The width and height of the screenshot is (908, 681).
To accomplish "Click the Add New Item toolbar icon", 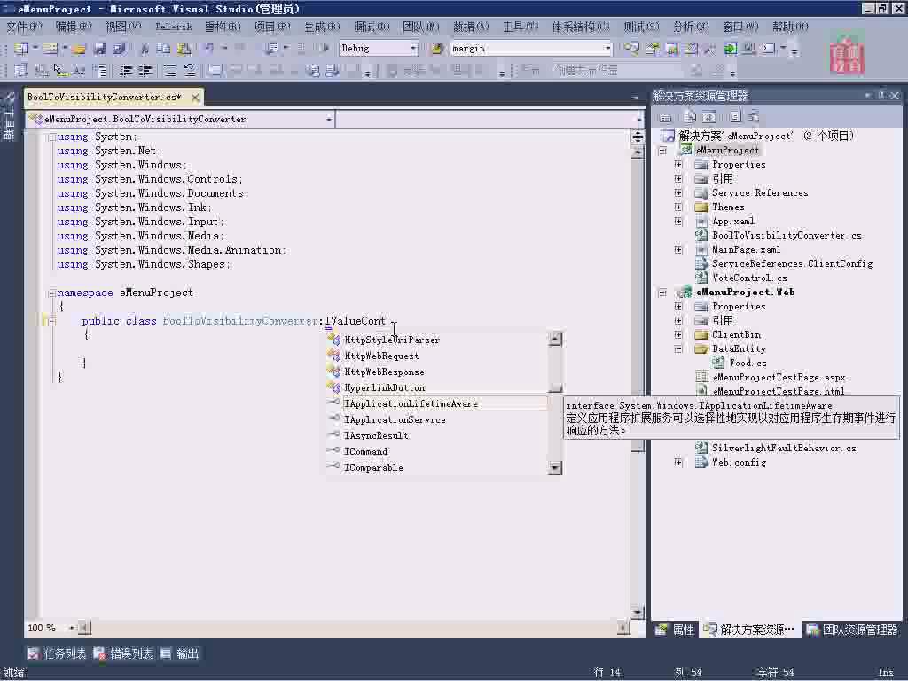I will (x=50, y=49).
